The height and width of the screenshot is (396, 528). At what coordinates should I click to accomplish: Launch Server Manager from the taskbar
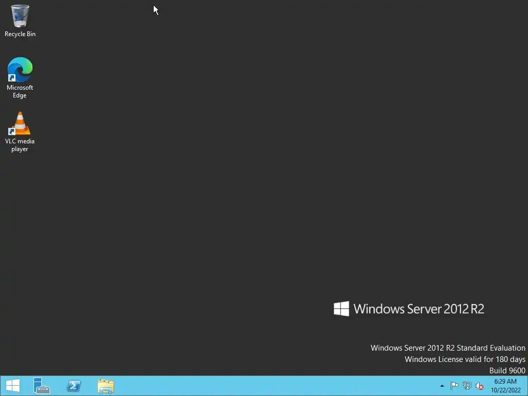pyautogui.click(x=41, y=386)
